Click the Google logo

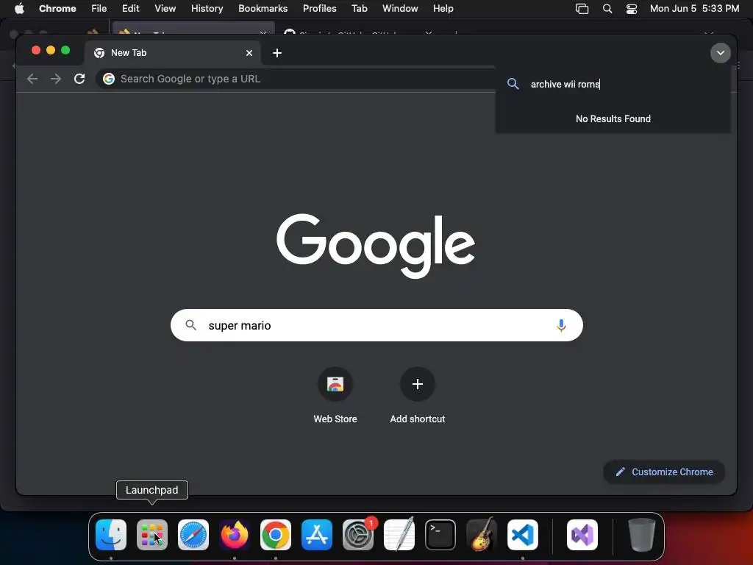click(x=376, y=246)
